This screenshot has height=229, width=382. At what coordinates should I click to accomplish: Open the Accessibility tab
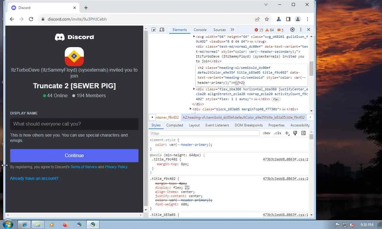coord(300,125)
